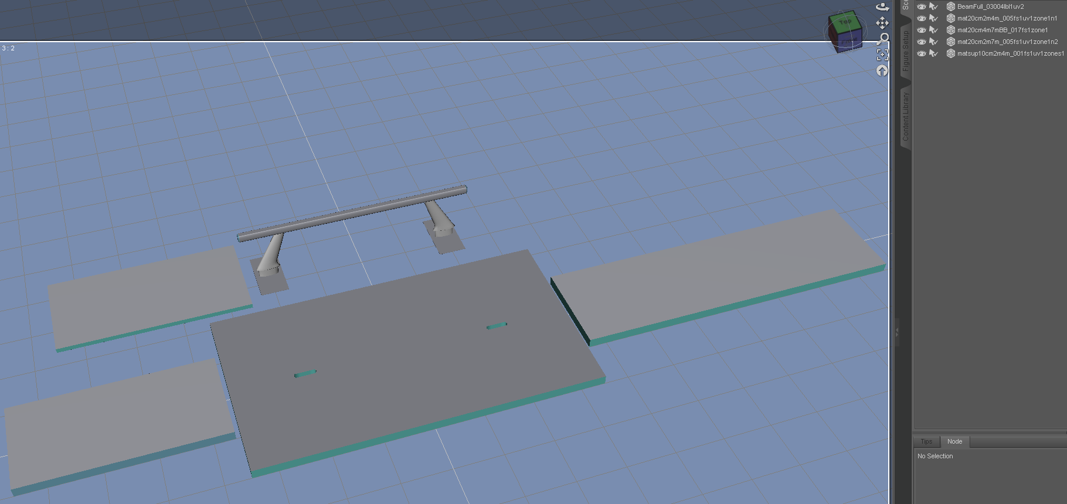The height and width of the screenshot is (504, 1067).
Task: Activate the pan view control
Action: (x=882, y=23)
